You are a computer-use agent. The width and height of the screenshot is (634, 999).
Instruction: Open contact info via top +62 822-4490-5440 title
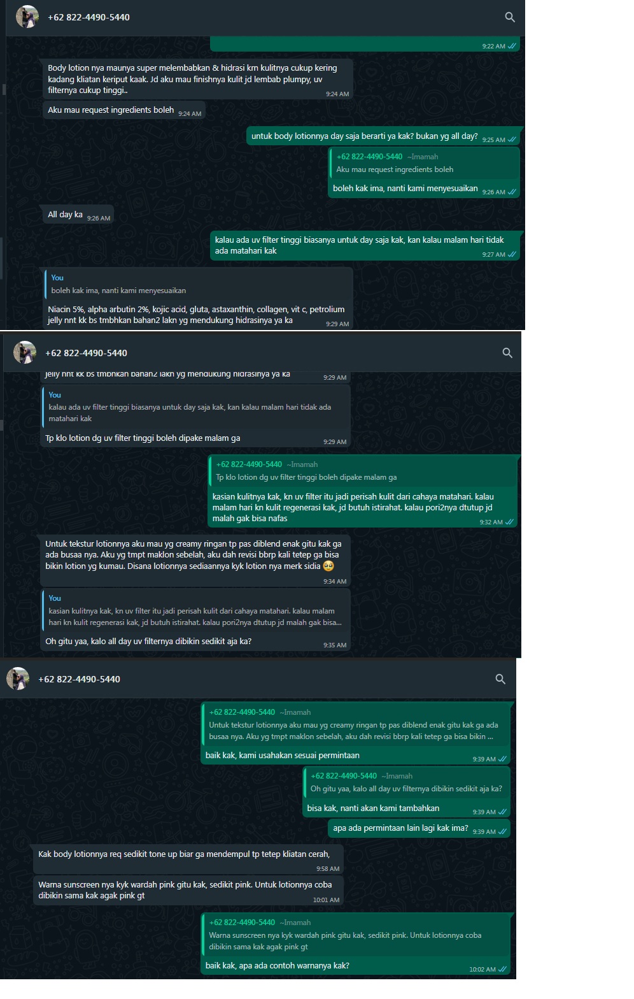pyautogui.click(x=88, y=17)
